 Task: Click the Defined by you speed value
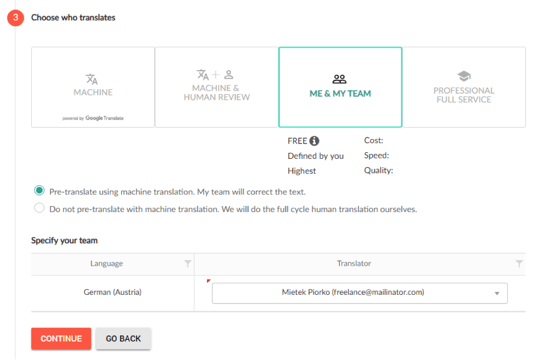click(316, 156)
